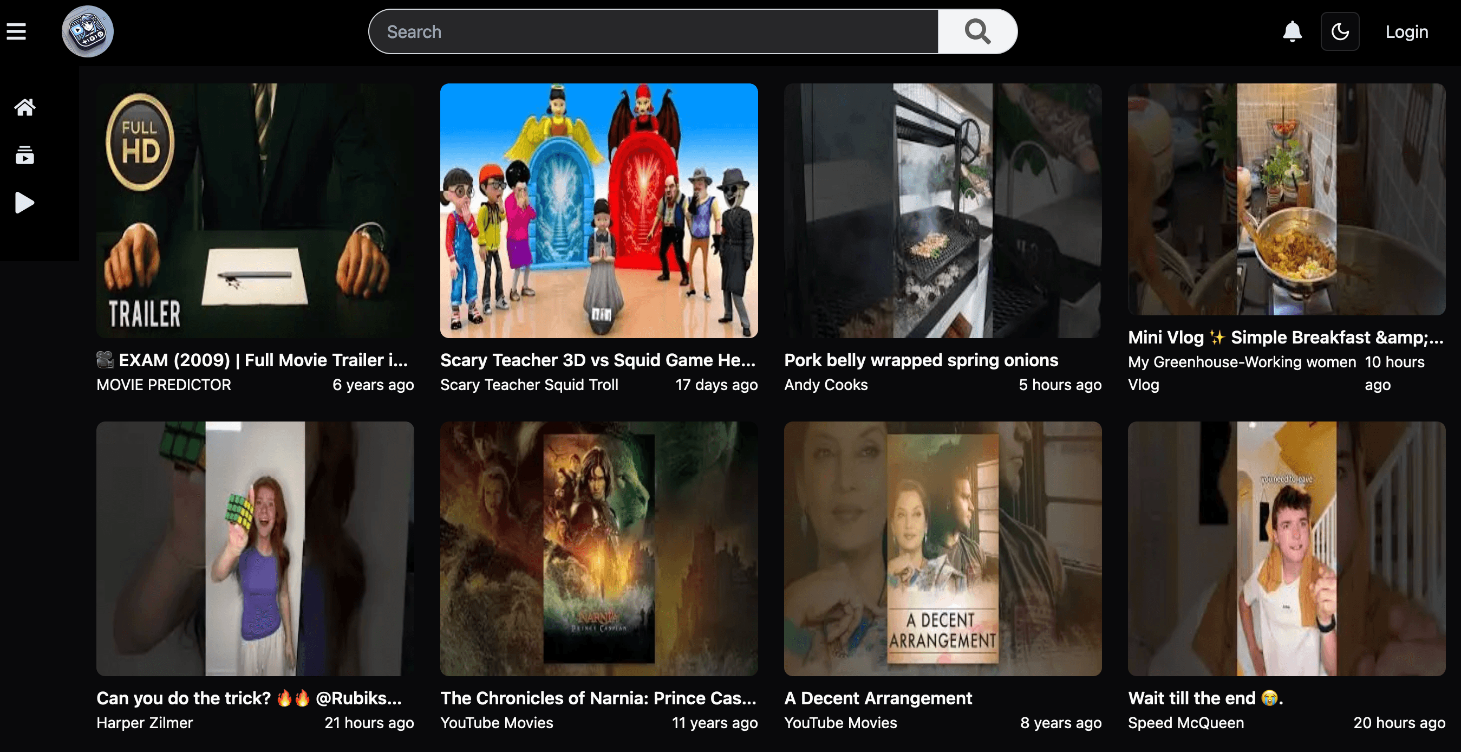This screenshot has height=752, width=1461.
Task: Click '17 days ago' timestamp
Action: pyautogui.click(x=716, y=385)
